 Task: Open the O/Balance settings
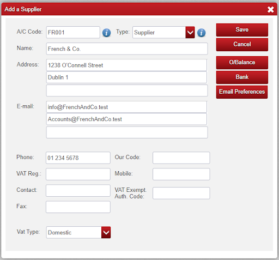pos(242,63)
